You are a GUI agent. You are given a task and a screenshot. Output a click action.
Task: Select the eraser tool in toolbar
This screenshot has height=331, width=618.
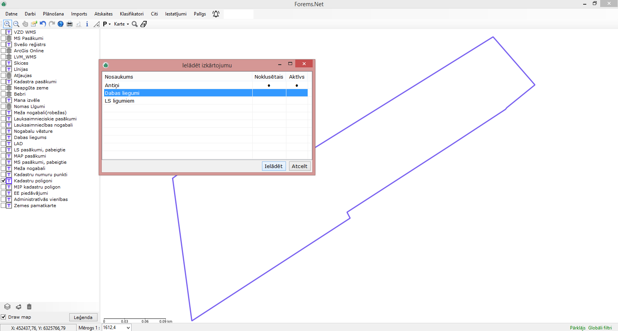click(144, 24)
